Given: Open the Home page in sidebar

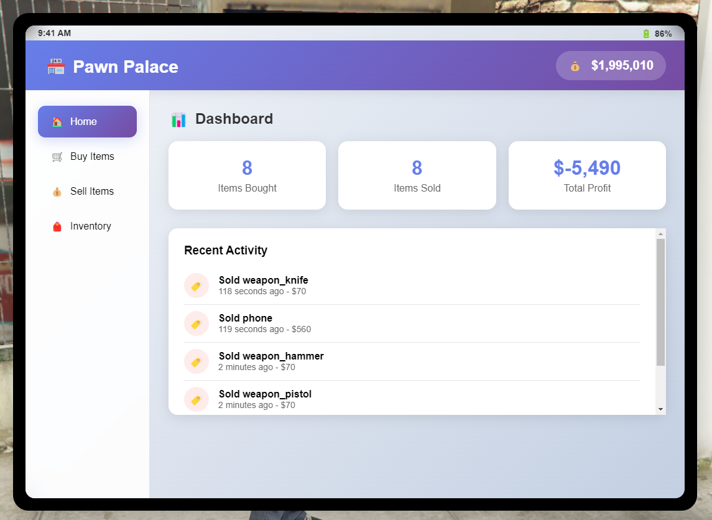Looking at the screenshot, I should point(87,121).
